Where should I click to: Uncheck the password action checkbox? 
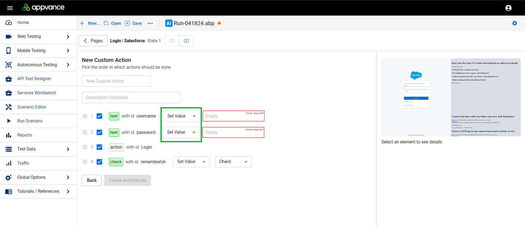click(99, 132)
